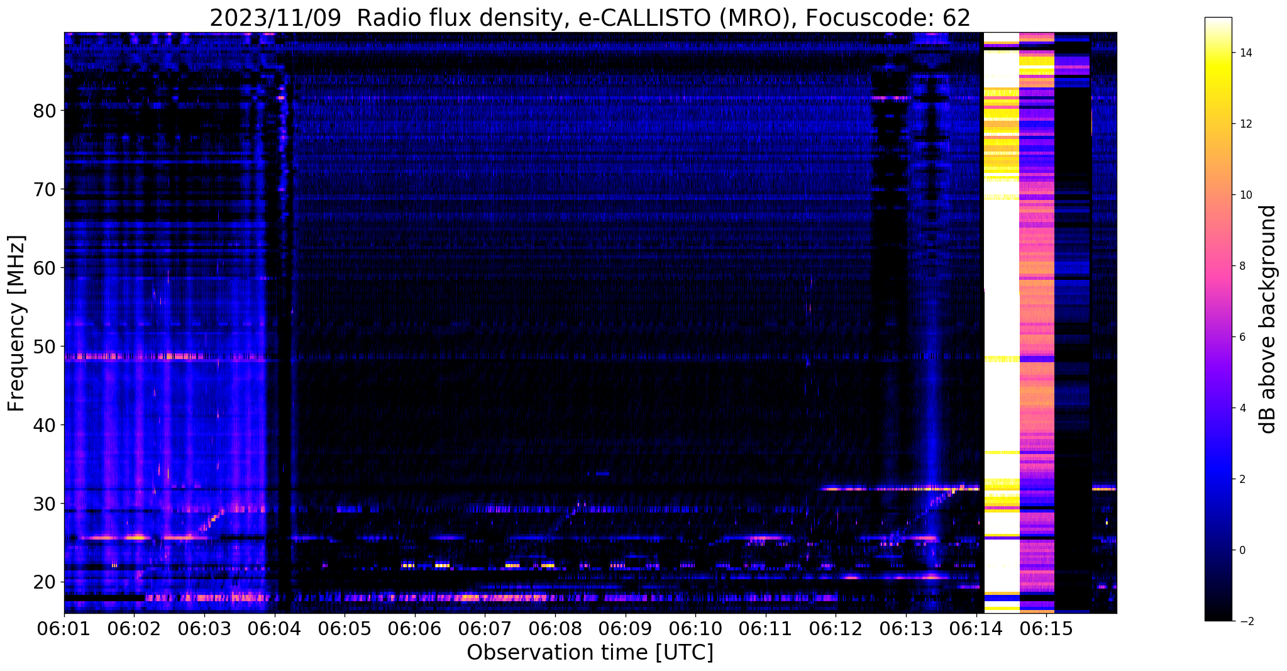Click the 06:13 time tick label
Screen dimensions: 1287x671
tap(906, 629)
